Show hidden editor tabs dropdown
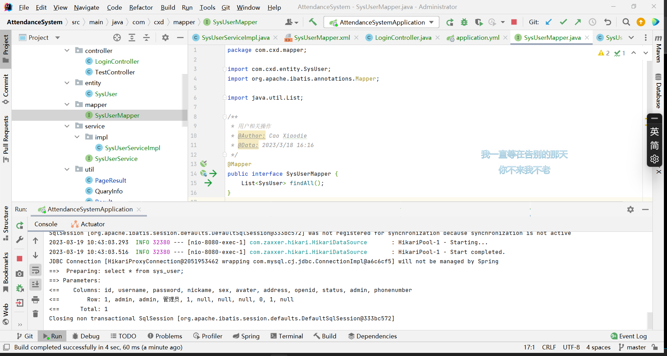The height and width of the screenshot is (356, 667). pos(631,37)
